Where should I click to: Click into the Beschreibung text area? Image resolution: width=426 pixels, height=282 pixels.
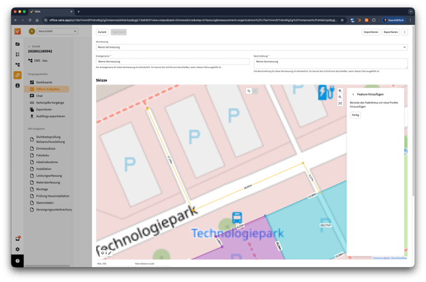pyautogui.click(x=330, y=63)
